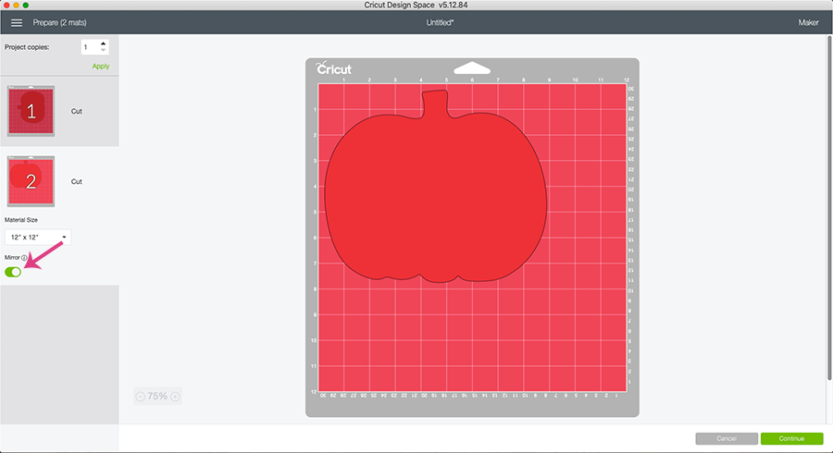
Task: Open the hamburger menu
Action: click(16, 22)
